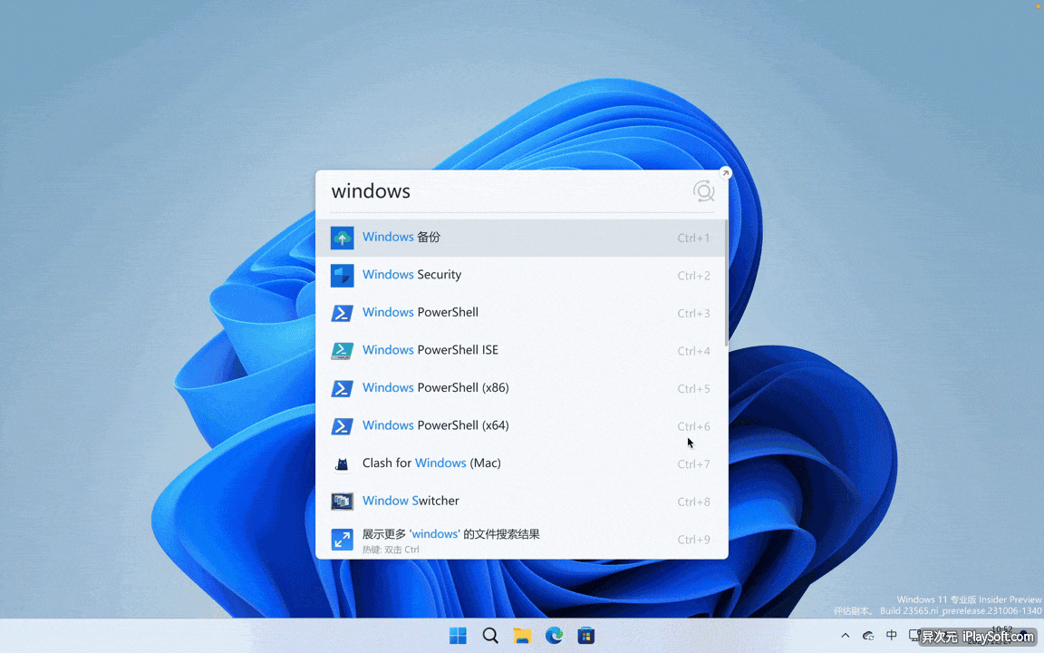
Task: Show hidden system tray icons chevron
Action: pos(845,636)
